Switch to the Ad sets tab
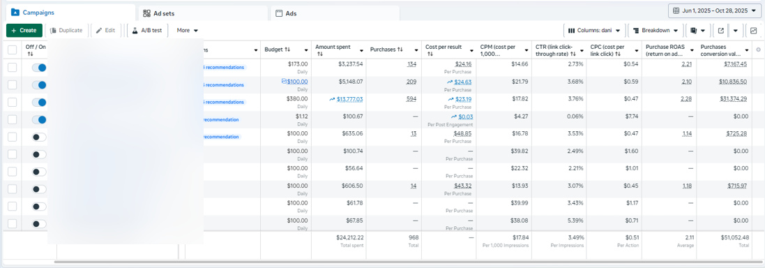 [x=203, y=13]
